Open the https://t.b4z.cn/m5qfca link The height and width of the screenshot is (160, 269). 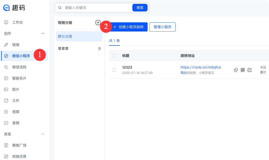tap(201, 67)
